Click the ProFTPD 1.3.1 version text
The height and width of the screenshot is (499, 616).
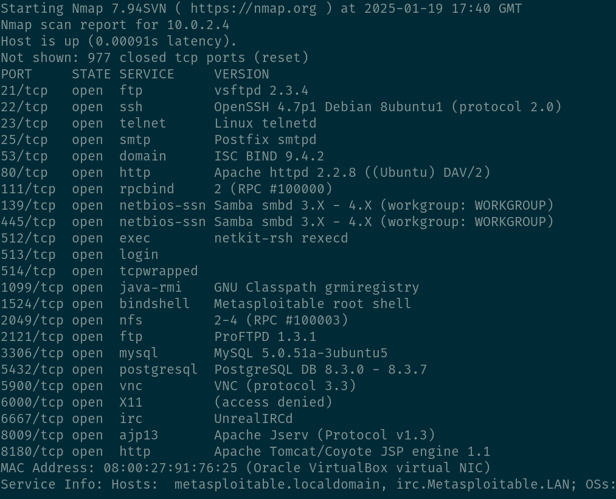265,337
